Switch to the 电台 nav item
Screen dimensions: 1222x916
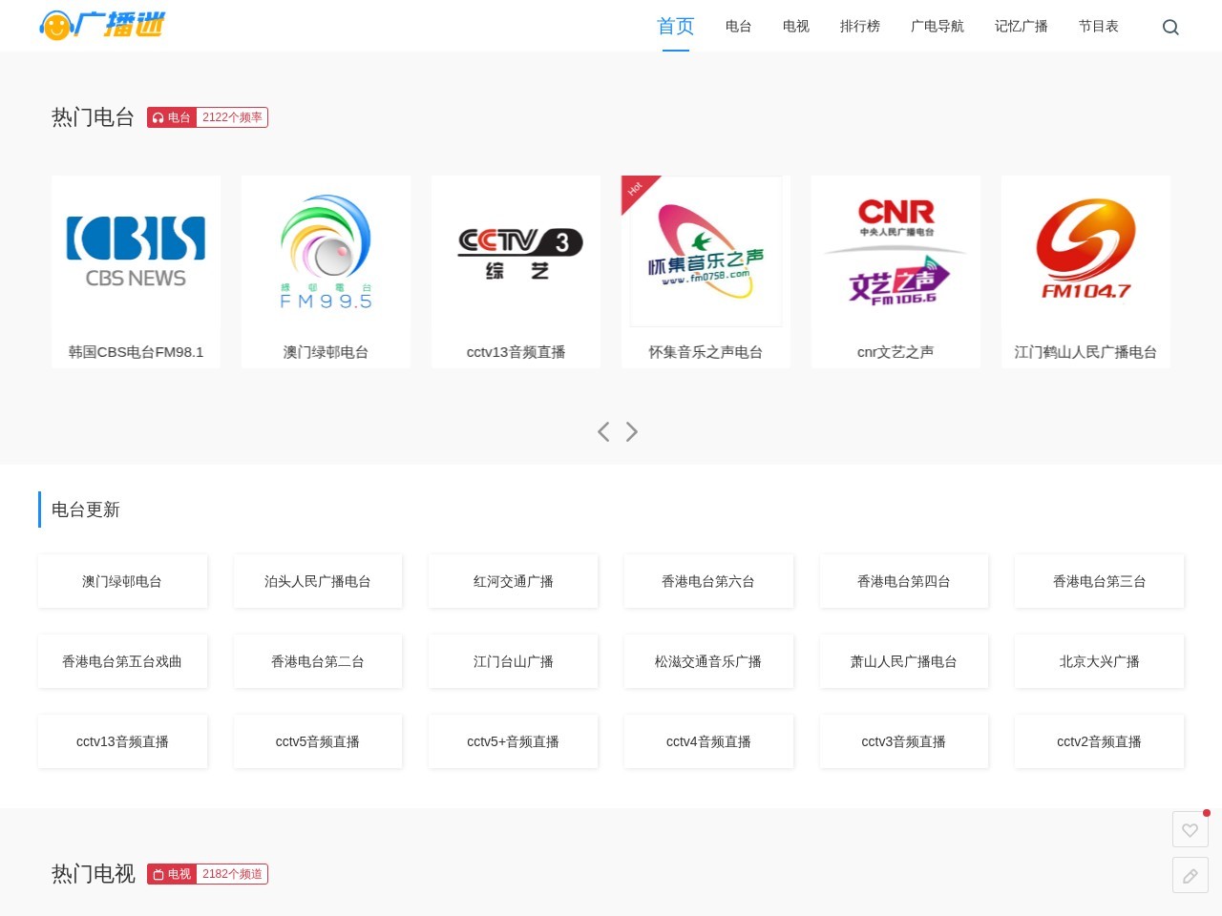coord(739,27)
